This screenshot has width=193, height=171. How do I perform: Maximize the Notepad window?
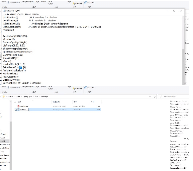(174, 11)
